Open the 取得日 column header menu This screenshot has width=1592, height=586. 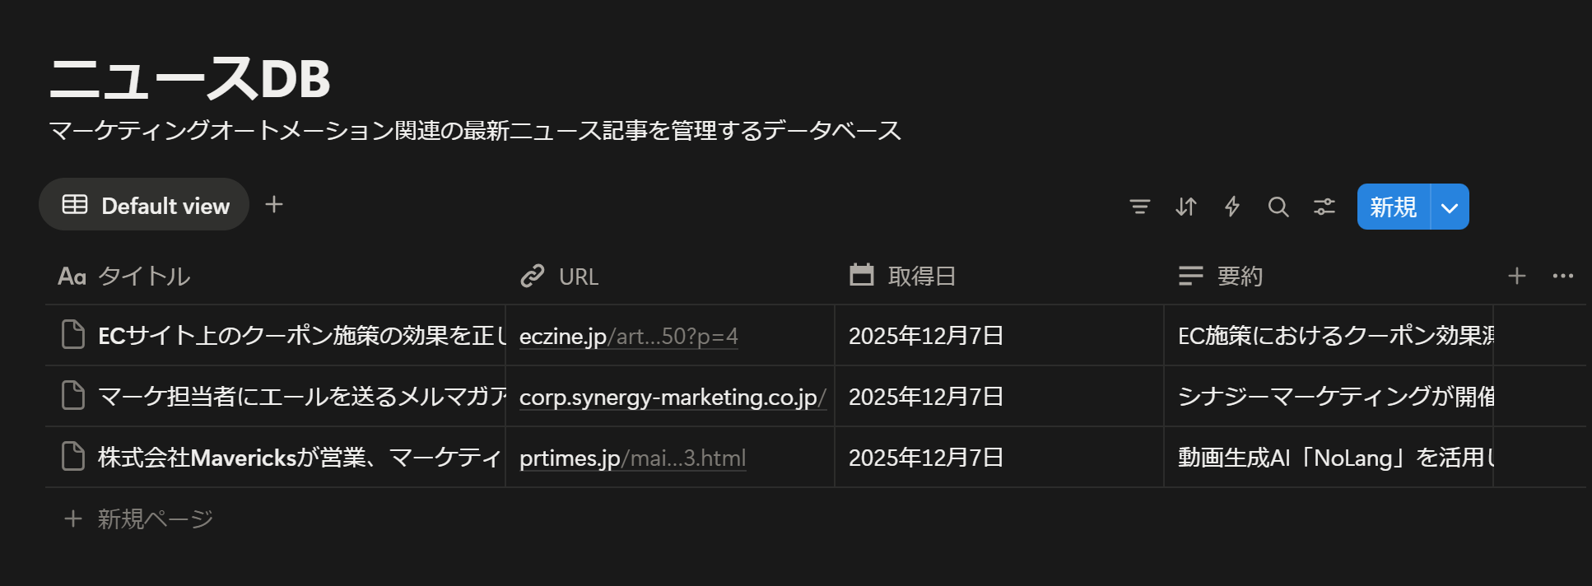coord(921,277)
